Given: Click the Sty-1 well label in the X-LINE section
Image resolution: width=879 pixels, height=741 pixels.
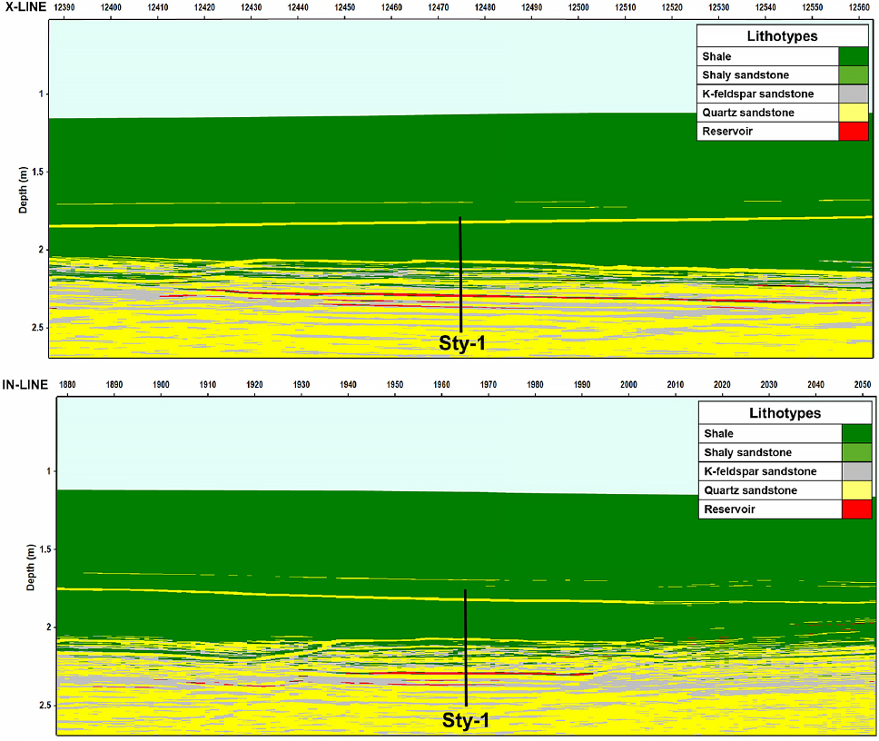Looking at the screenshot, I should [461, 344].
